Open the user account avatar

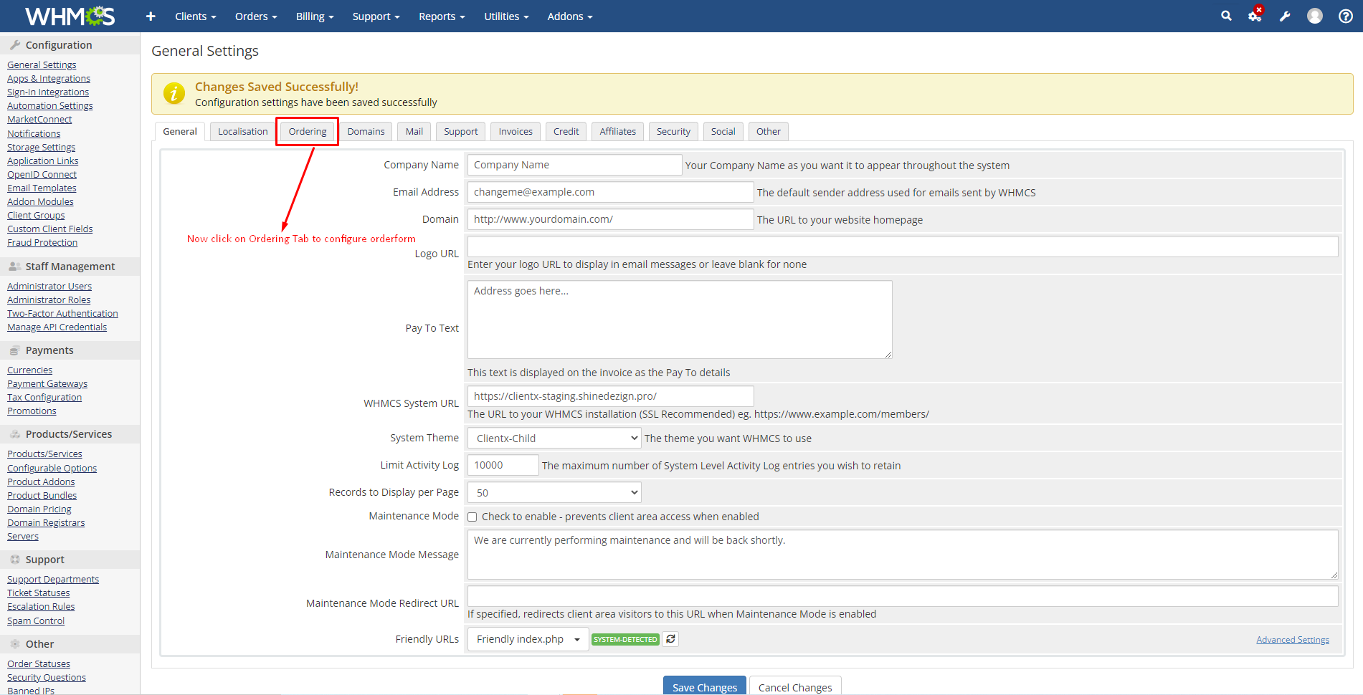click(1314, 16)
